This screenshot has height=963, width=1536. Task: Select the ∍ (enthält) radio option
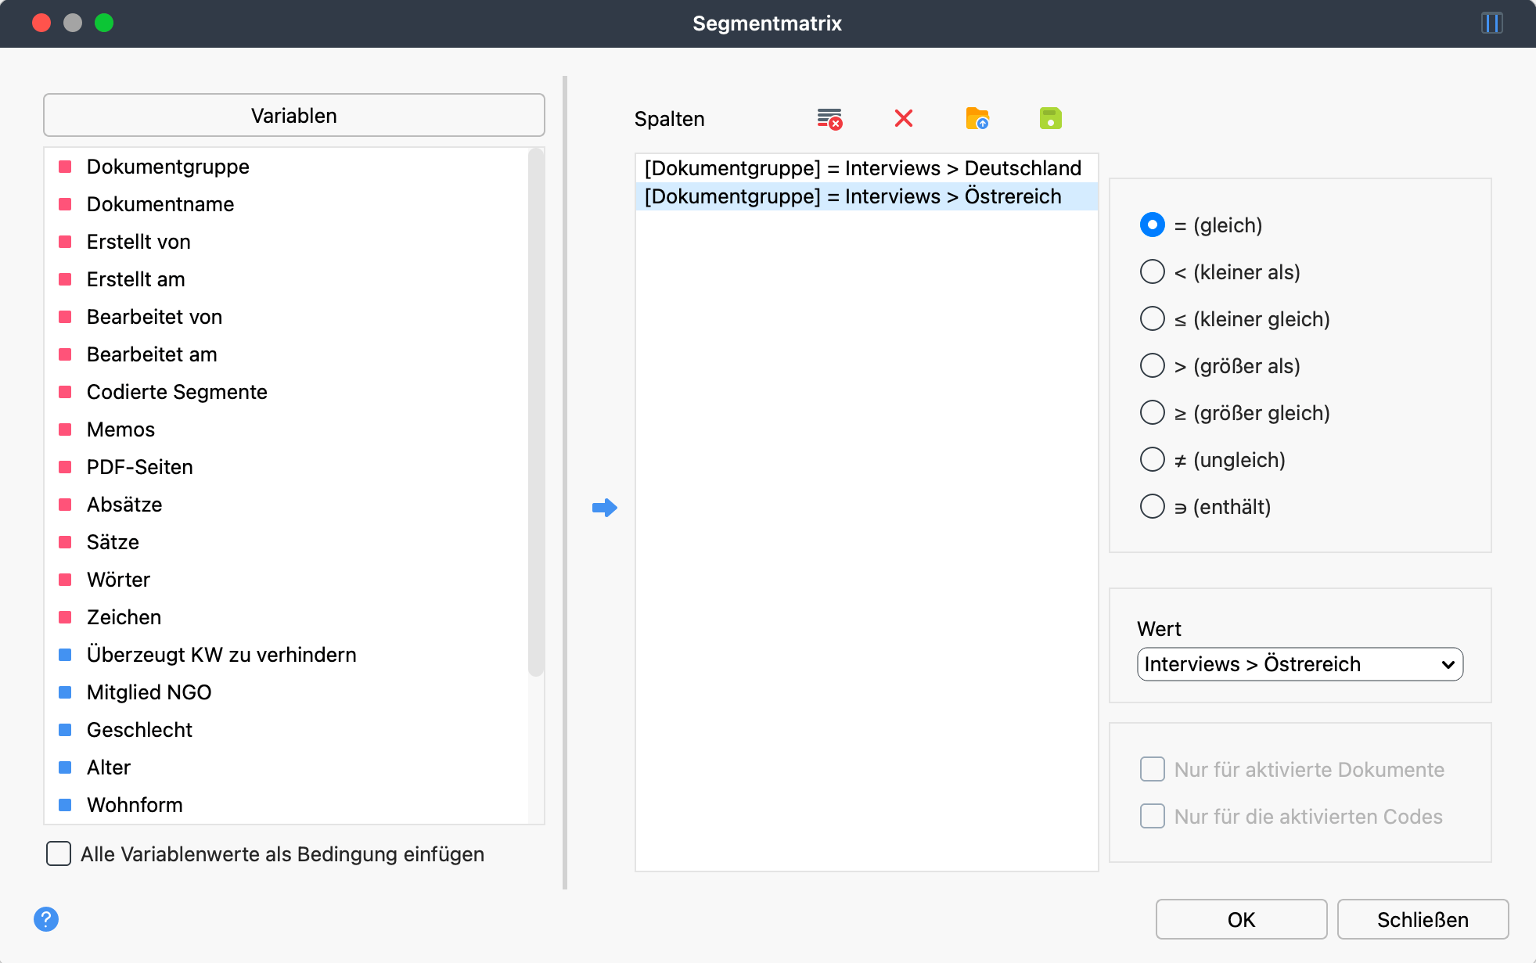[x=1152, y=506]
